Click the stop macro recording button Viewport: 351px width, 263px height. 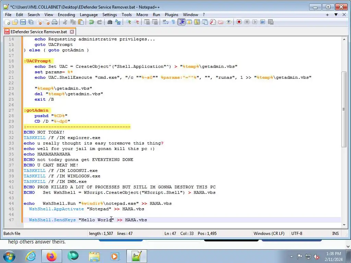click(x=247, y=22)
